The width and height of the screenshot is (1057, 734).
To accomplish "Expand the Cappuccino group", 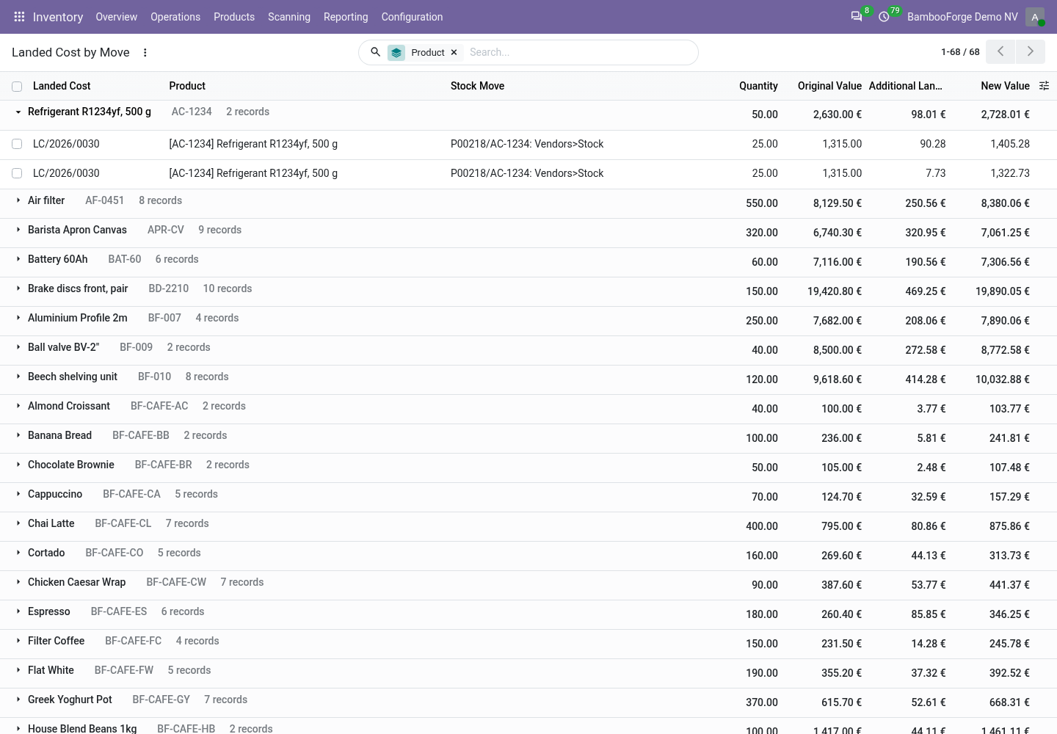I will coord(18,494).
